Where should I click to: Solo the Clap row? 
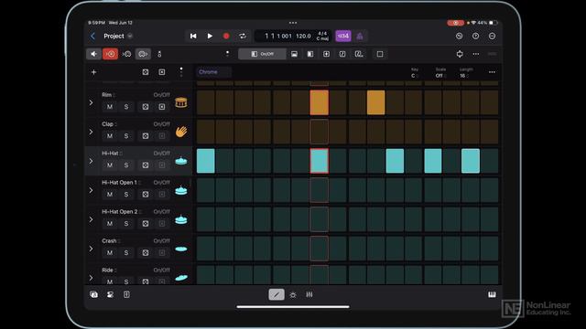click(x=126, y=136)
